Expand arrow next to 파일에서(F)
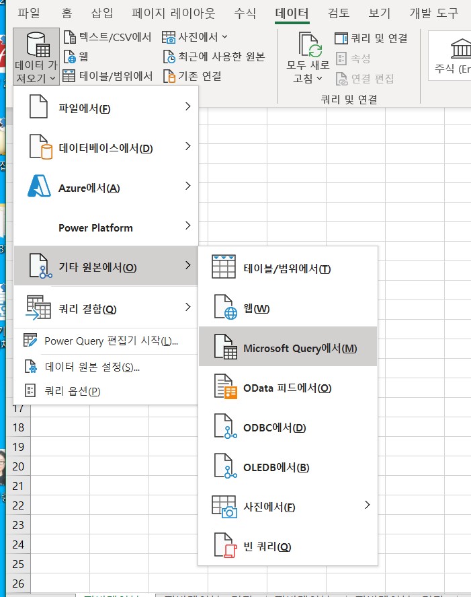This screenshot has height=597, width=471. [x=187, y=106]
